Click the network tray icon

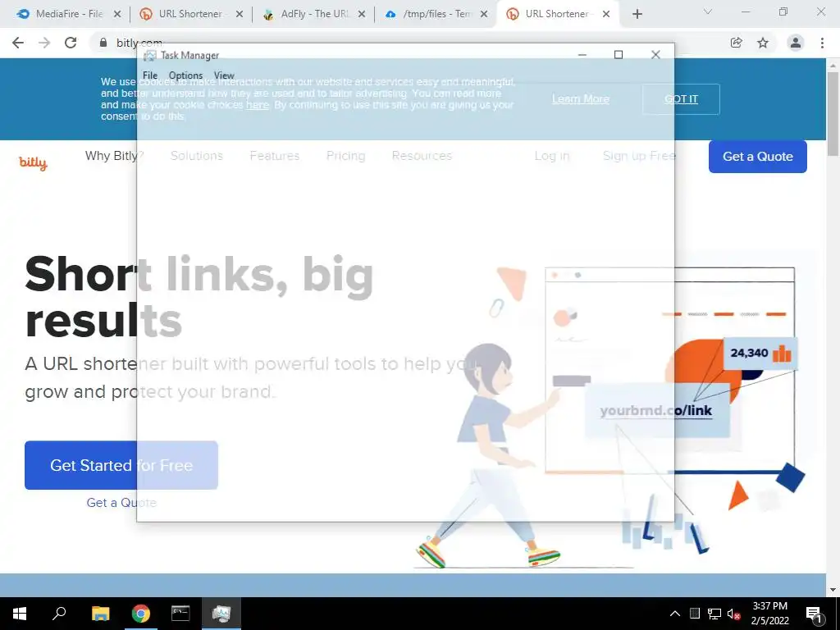(714, 614)
